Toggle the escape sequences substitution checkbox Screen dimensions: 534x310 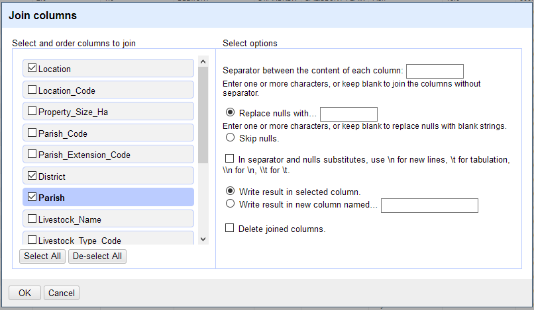tap(230, 159)
